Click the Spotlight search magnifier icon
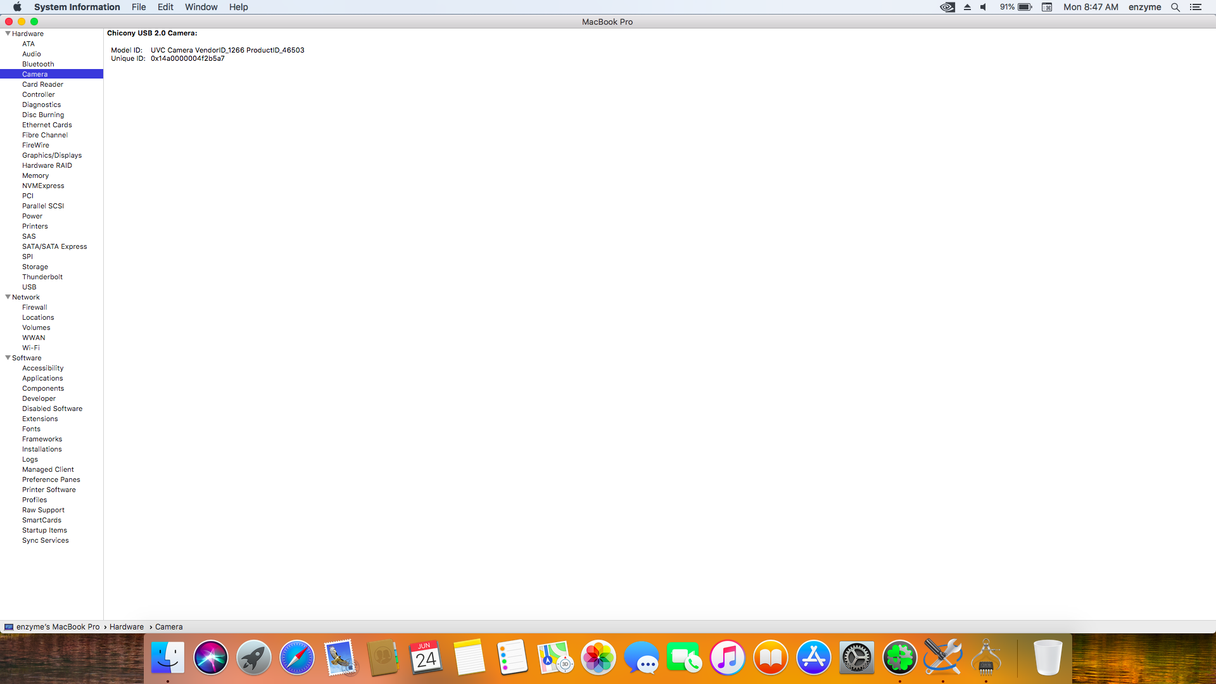 click(x=1175, y=7)
